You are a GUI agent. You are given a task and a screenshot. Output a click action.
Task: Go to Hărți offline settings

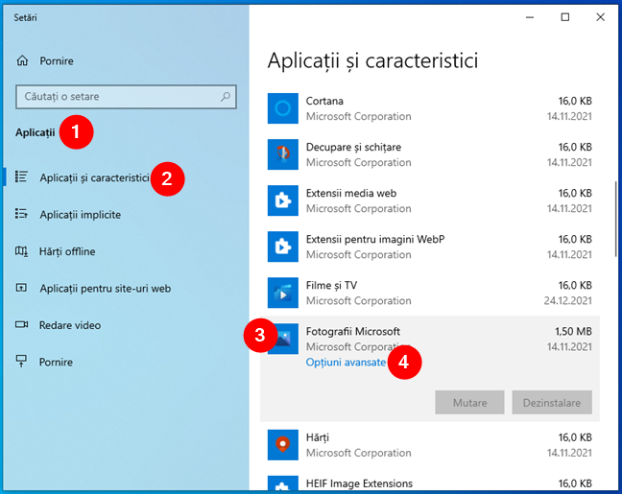(x=67, y=251)
